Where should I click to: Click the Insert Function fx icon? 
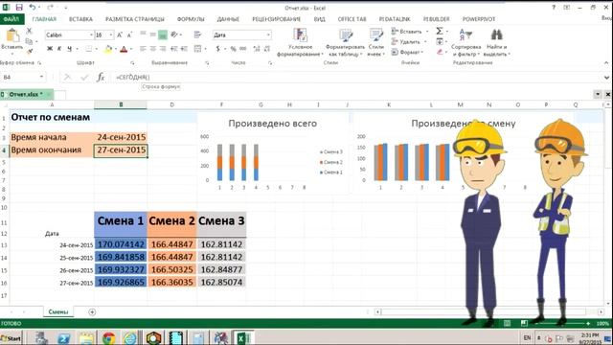(x=101, y=77)
